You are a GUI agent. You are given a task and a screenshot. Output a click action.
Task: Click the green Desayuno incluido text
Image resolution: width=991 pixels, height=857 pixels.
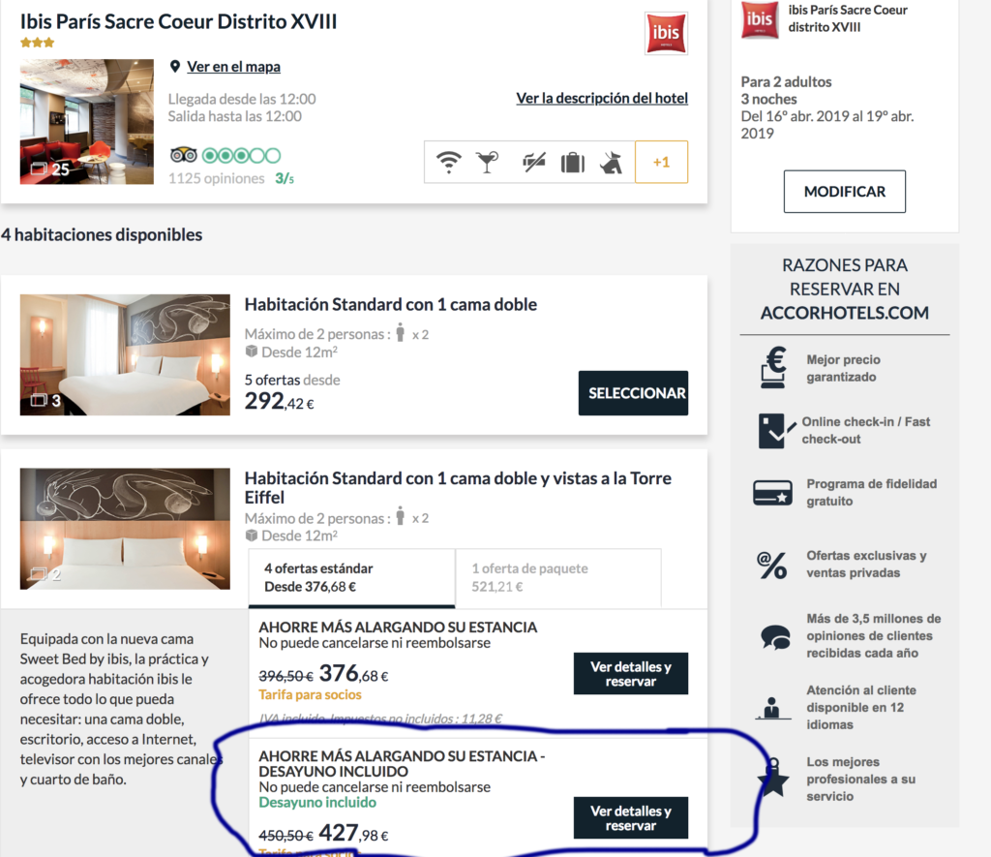[x=317, y=803]
